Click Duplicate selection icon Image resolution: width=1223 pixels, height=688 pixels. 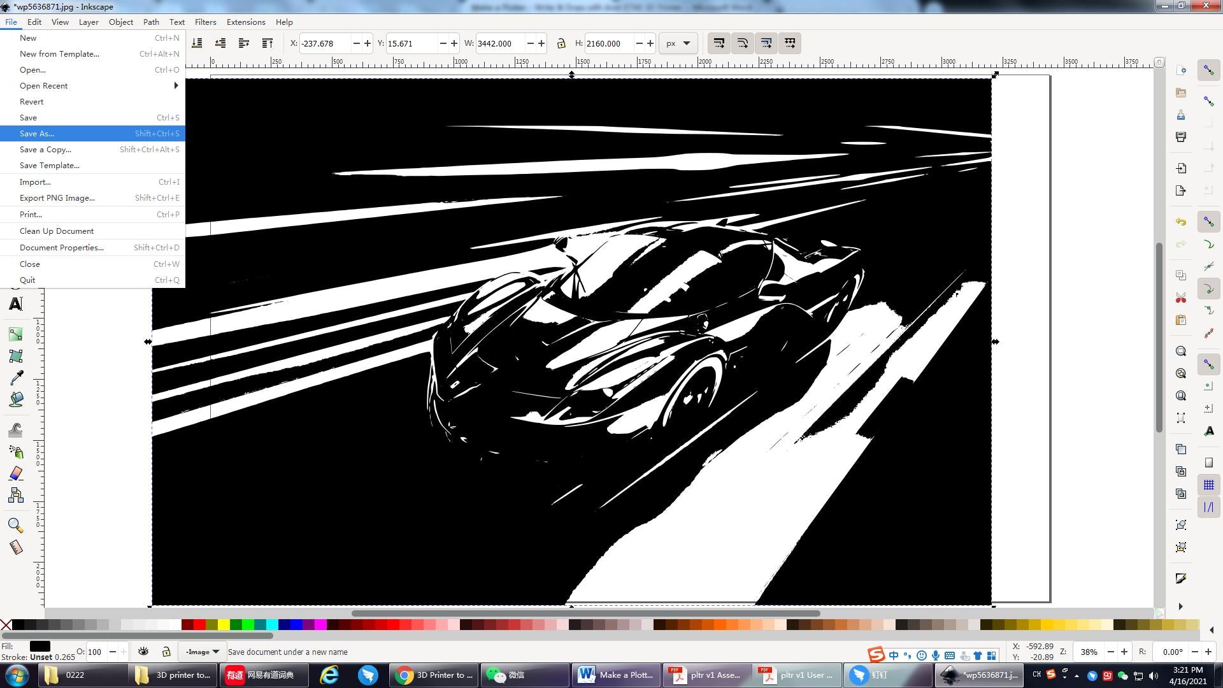[1181, 449]
